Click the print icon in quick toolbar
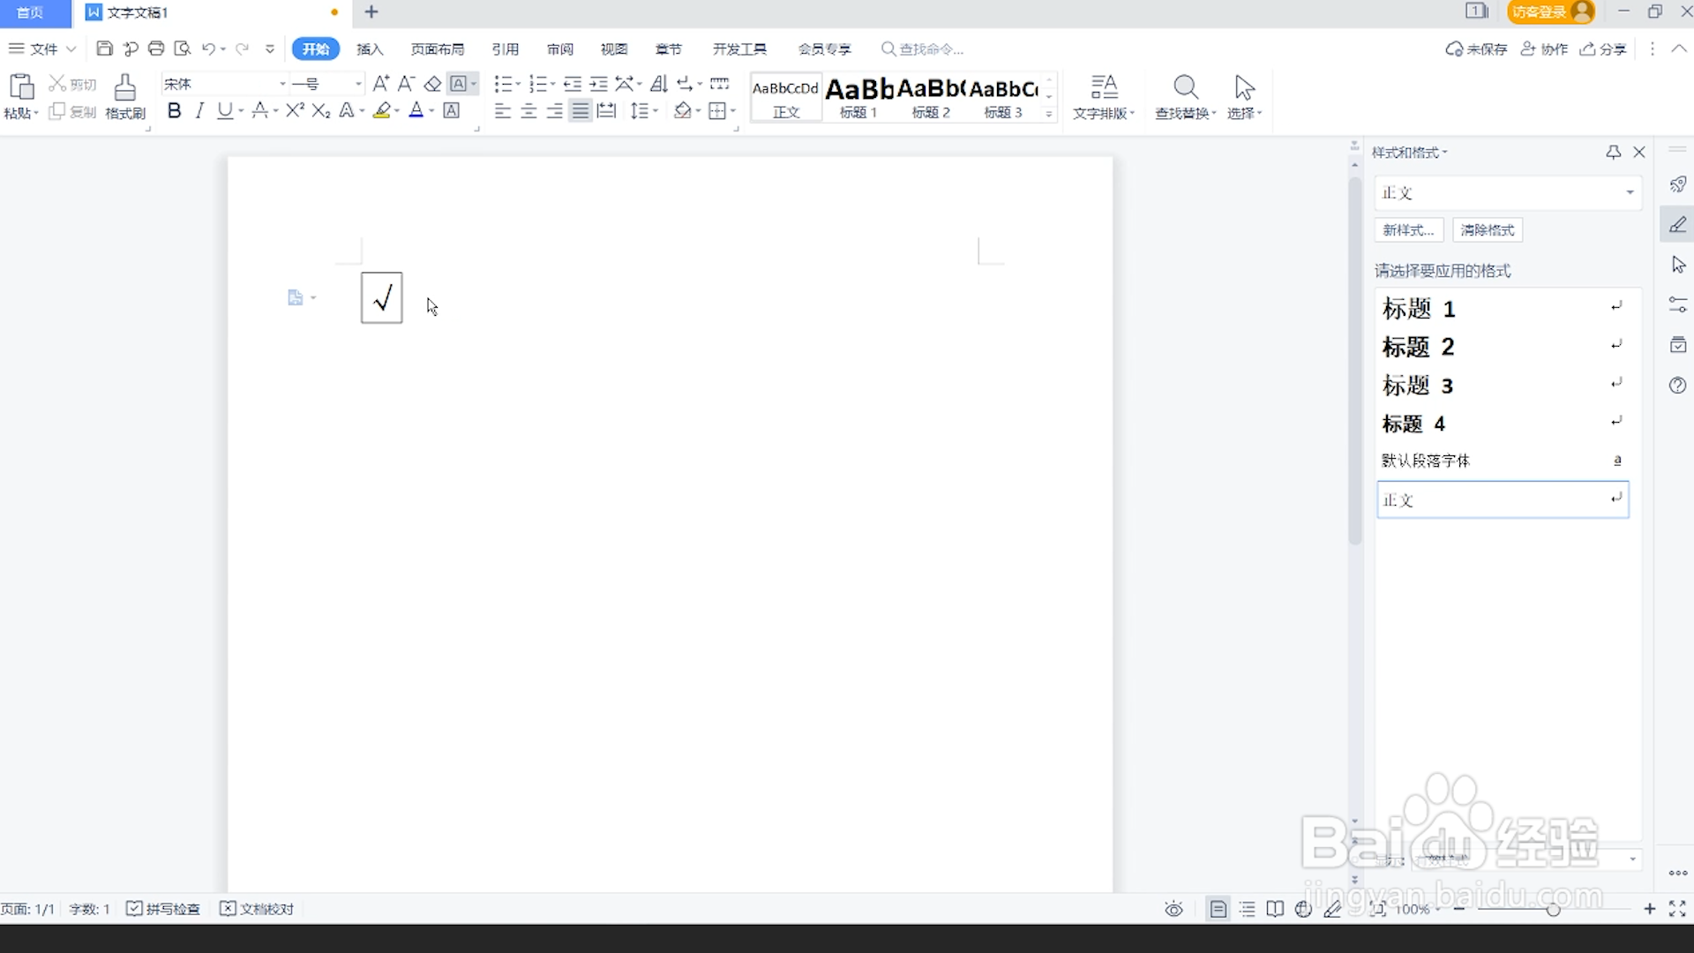The image size is (1694, 953). tap(156, 49)
